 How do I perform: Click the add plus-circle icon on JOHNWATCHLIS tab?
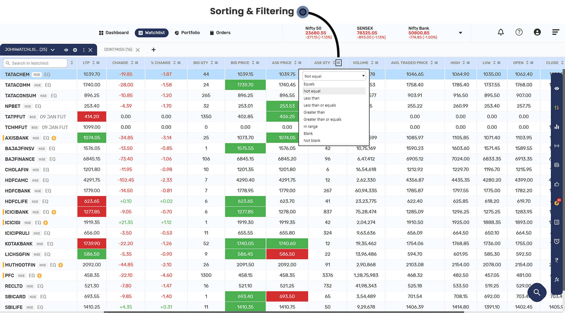75,50
